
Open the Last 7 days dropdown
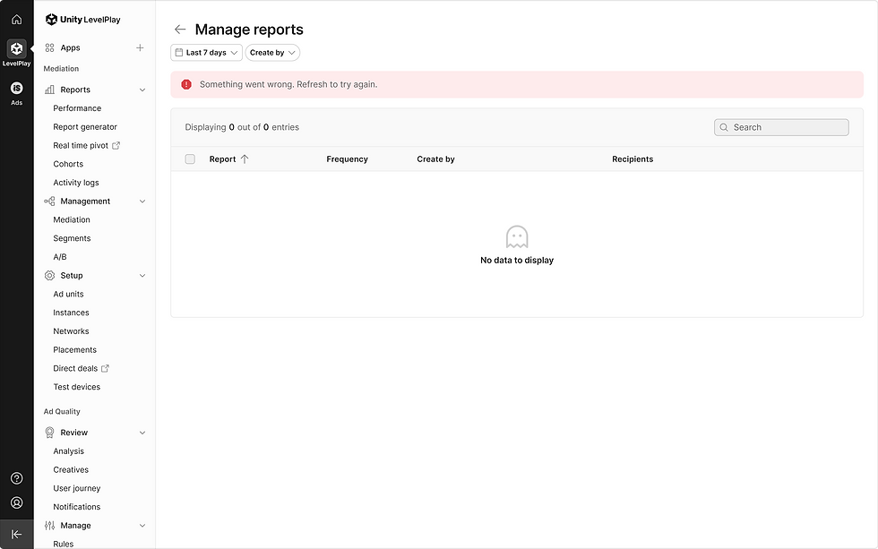click(x=206, y=53)
